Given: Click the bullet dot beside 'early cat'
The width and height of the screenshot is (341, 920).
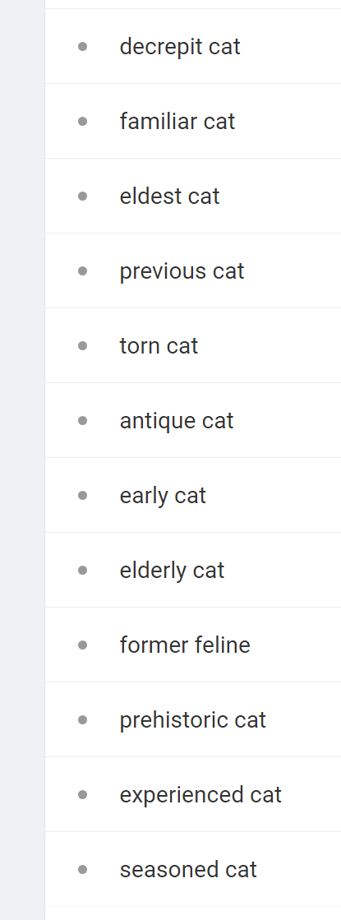Looking at the screenshot, I should click(83, 495).
